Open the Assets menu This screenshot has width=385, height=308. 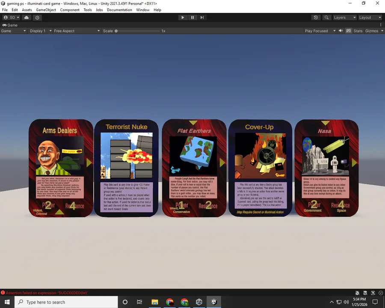pyautogui.click(x=27, y=10)
